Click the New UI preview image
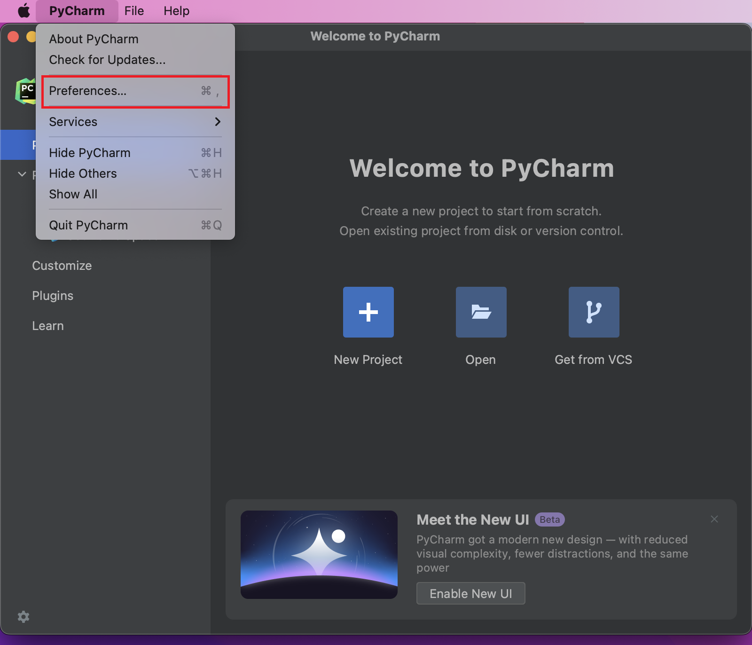 (x=319, y=555)
